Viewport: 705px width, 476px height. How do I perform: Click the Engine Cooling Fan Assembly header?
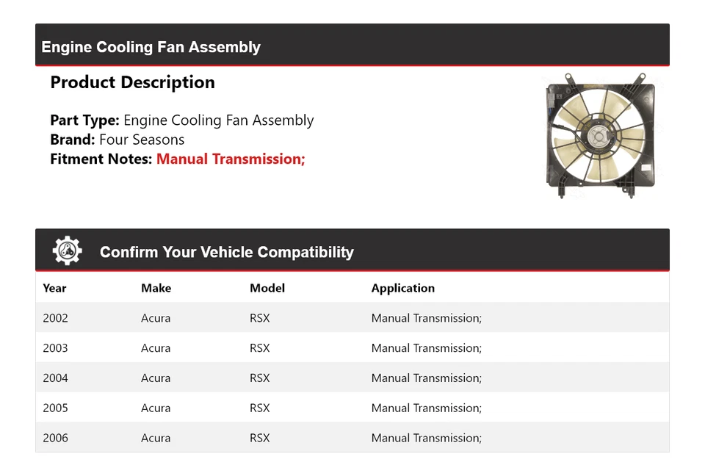pos(151,47)
